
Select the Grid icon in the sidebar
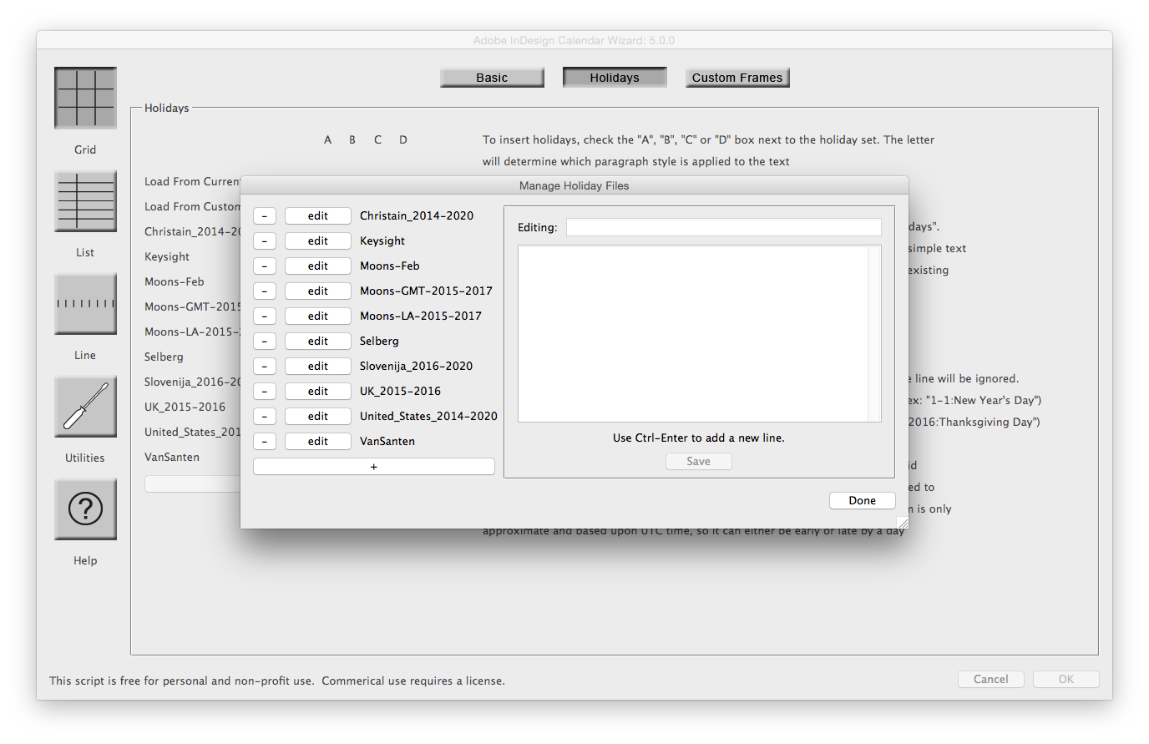tap(84, 98)
